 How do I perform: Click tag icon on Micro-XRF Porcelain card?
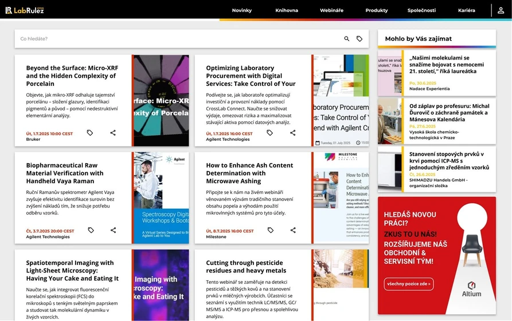[90, 133]
